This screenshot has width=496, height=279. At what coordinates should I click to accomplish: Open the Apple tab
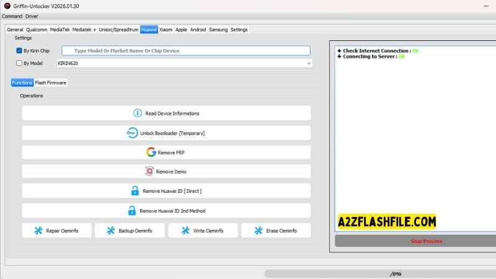(x=181, y=29)
